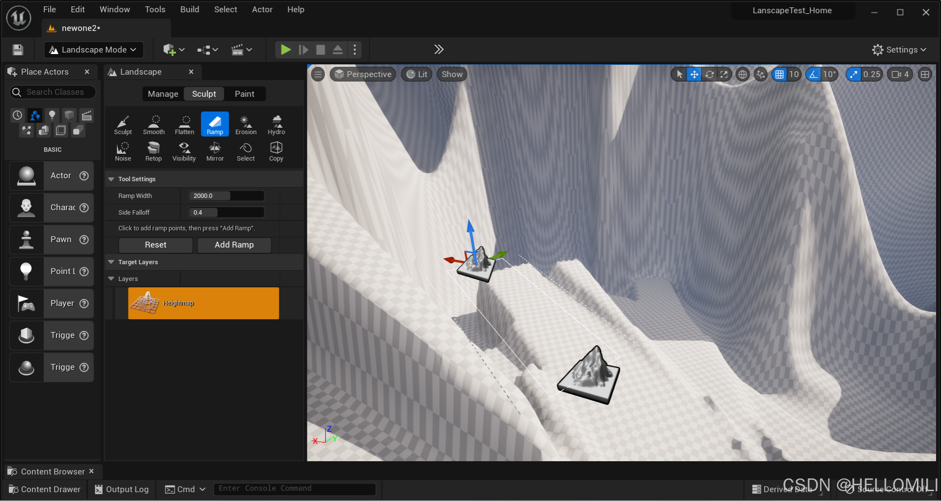Switch to the Manage tab
This screenshot has height=501, width=941.
[163, 94]
